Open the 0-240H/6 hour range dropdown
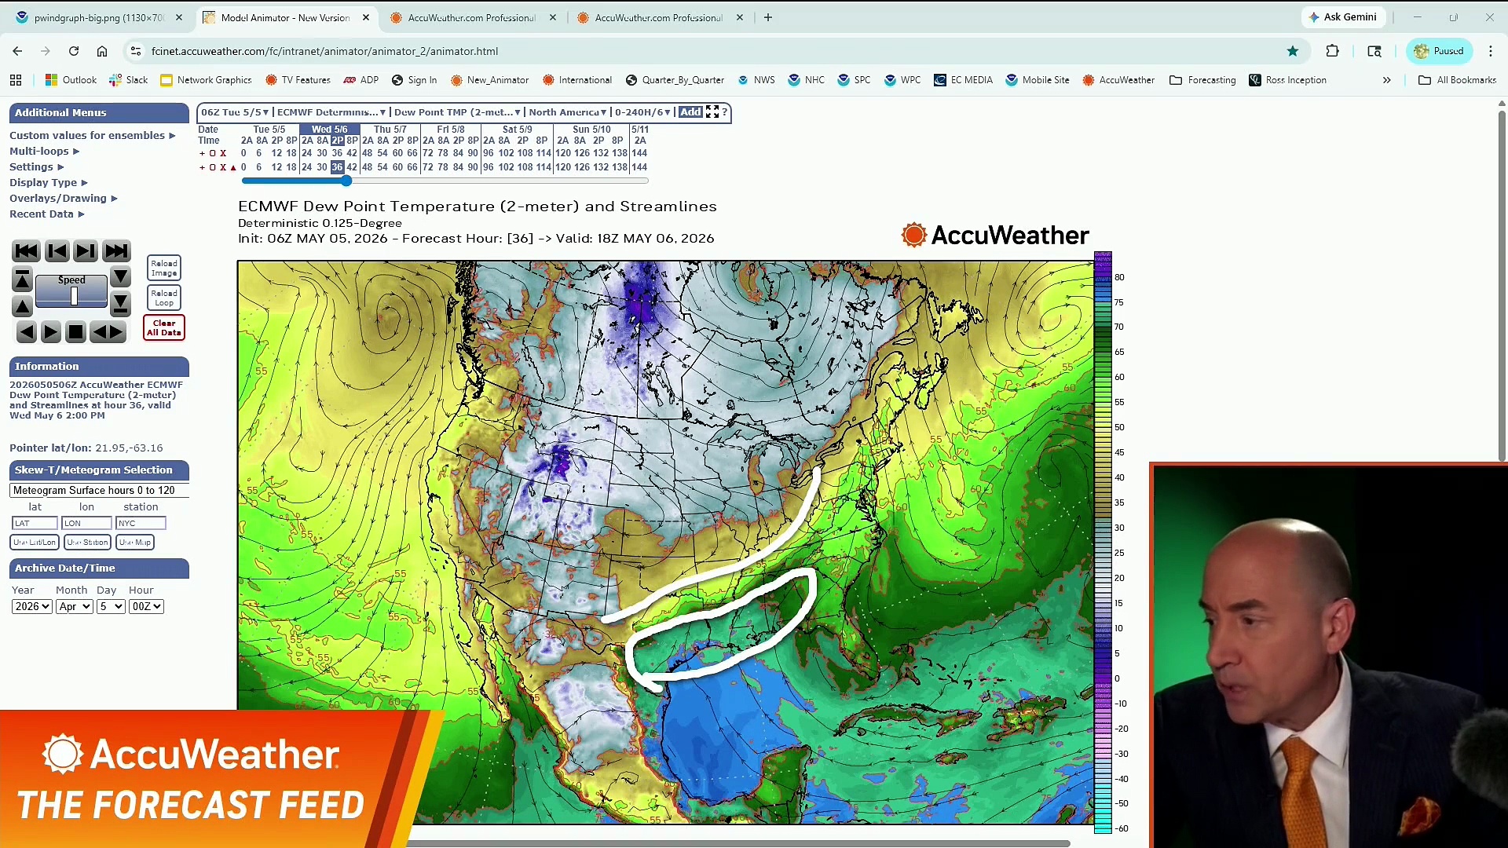The image size is (1508, 848). coord(642,112)
